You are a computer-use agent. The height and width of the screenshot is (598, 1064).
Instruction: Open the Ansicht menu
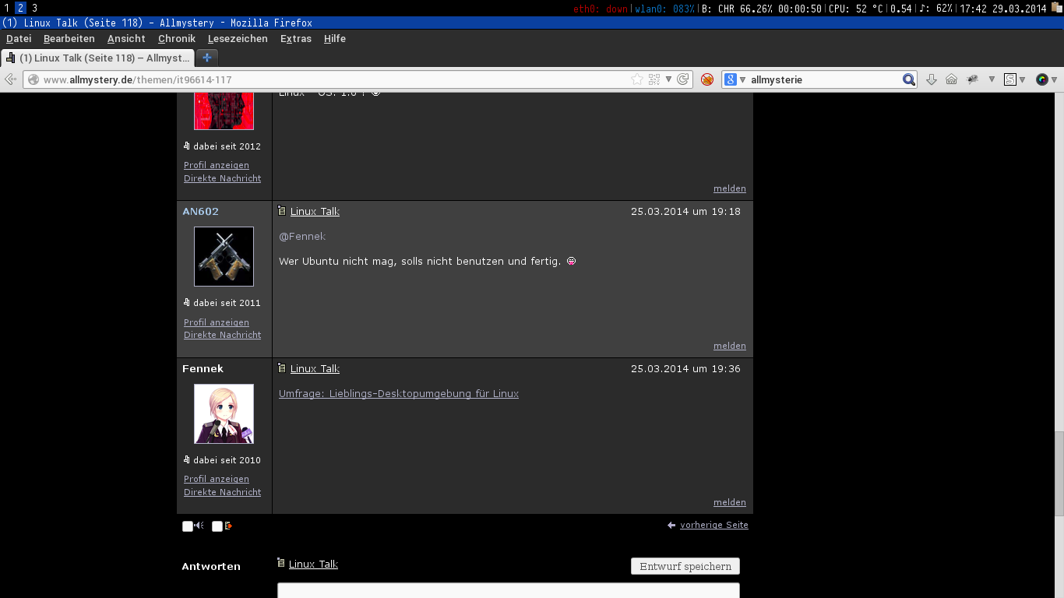(126, 38)
